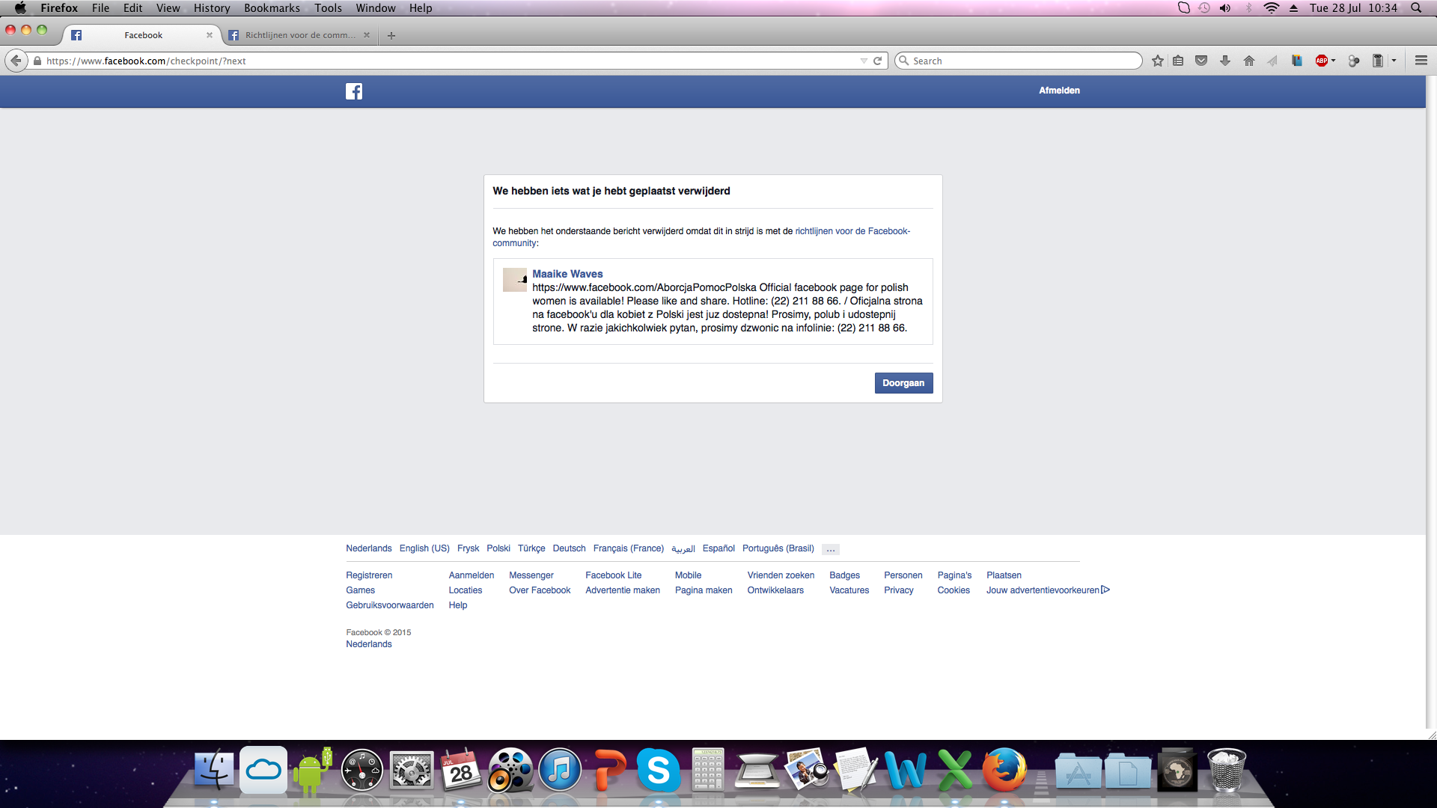
Task: Open Skype from the Dock
Action: click(658, 771)
